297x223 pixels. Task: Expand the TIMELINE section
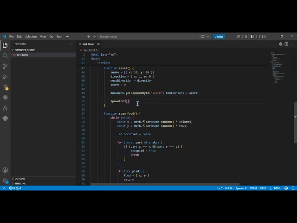point(43,184)
